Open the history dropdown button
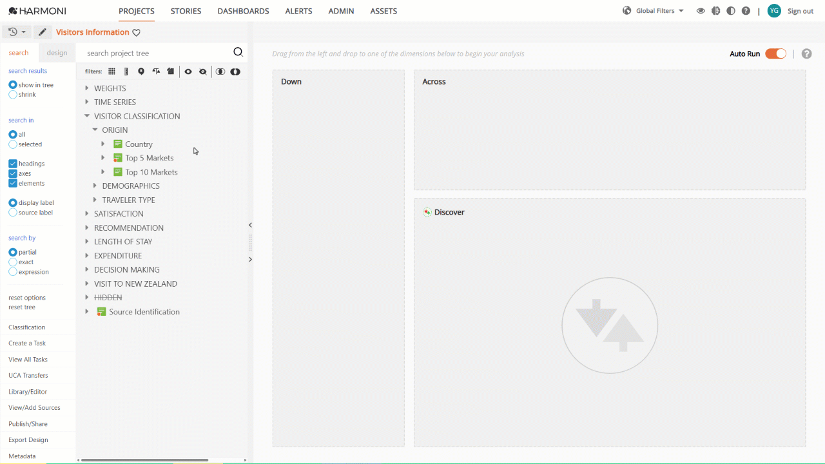 [x=17, y=32]
